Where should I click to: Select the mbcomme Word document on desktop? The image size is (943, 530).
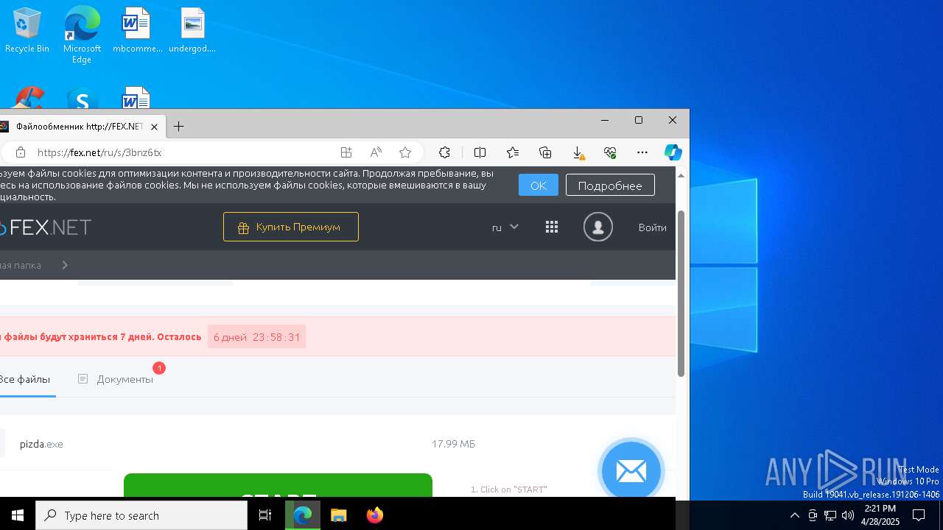pyautogui.click(x=137, y=30)
